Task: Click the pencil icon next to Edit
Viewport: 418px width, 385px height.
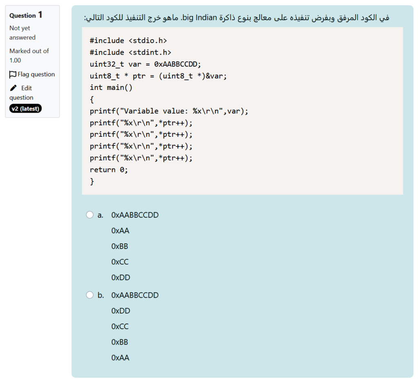Action: pyautogui.click(x=13, y=88)
